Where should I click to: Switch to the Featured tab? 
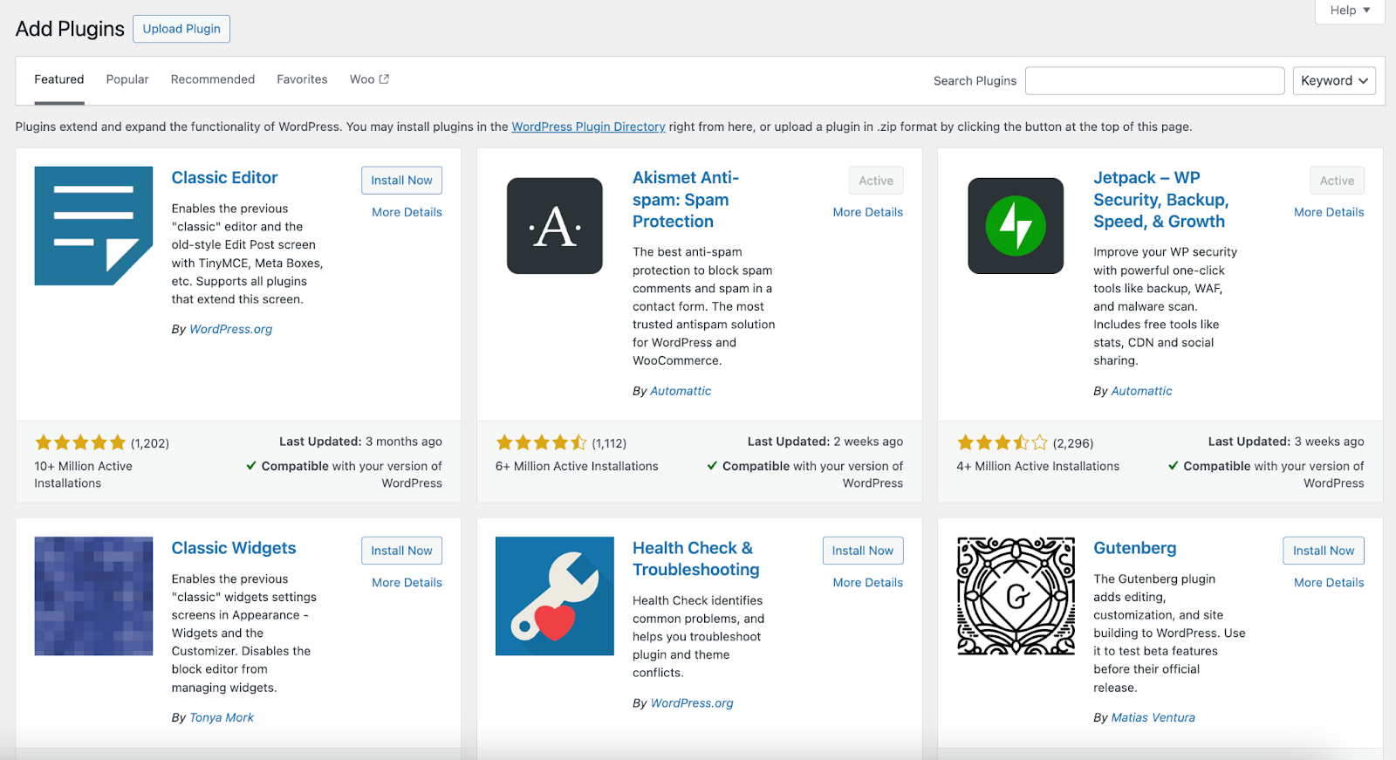tap(59, 79)
